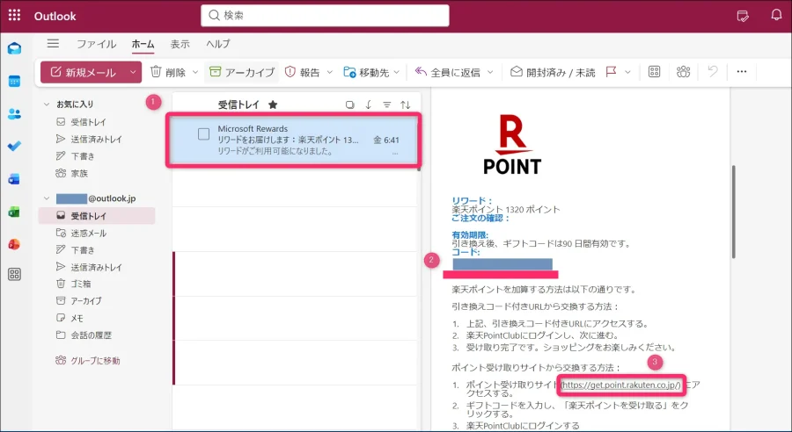Open the more apps sidebar icon
The height and width of the screenshot is (432, 792).
(15, 274)
